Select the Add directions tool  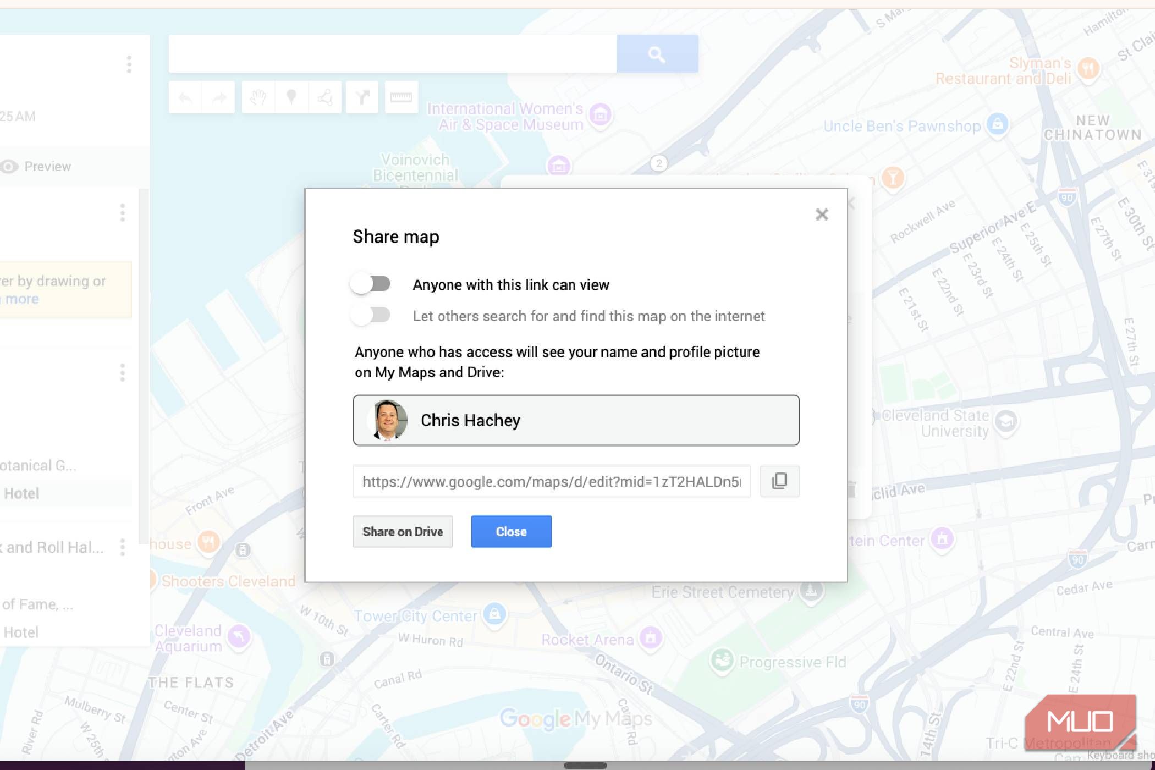(362, 97)
